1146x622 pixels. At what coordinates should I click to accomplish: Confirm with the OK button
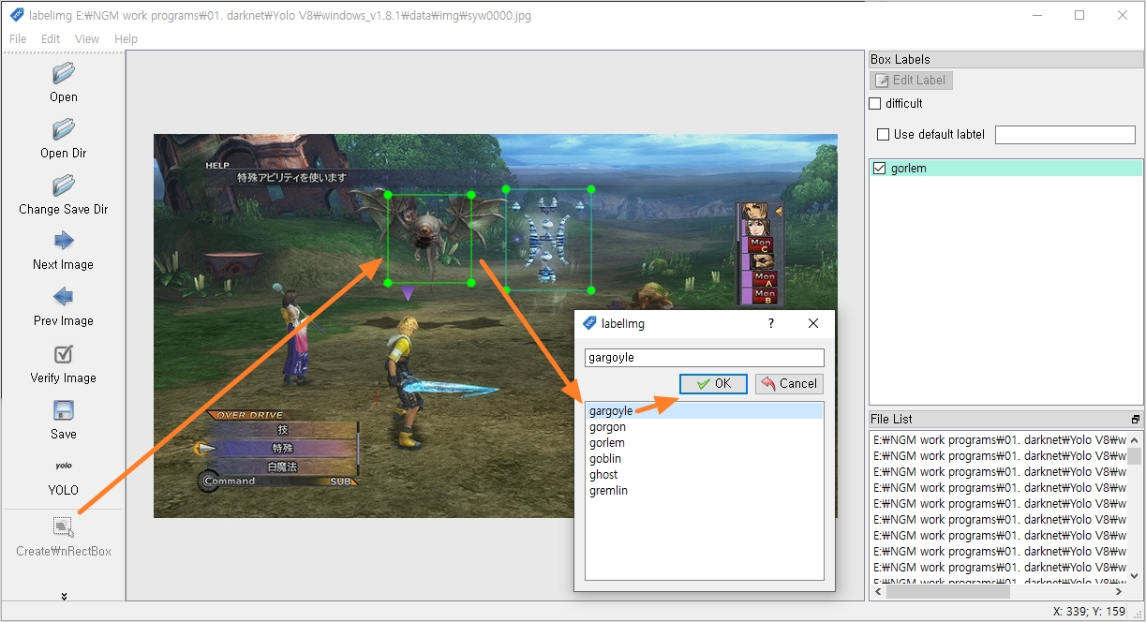tap(713, 383)
